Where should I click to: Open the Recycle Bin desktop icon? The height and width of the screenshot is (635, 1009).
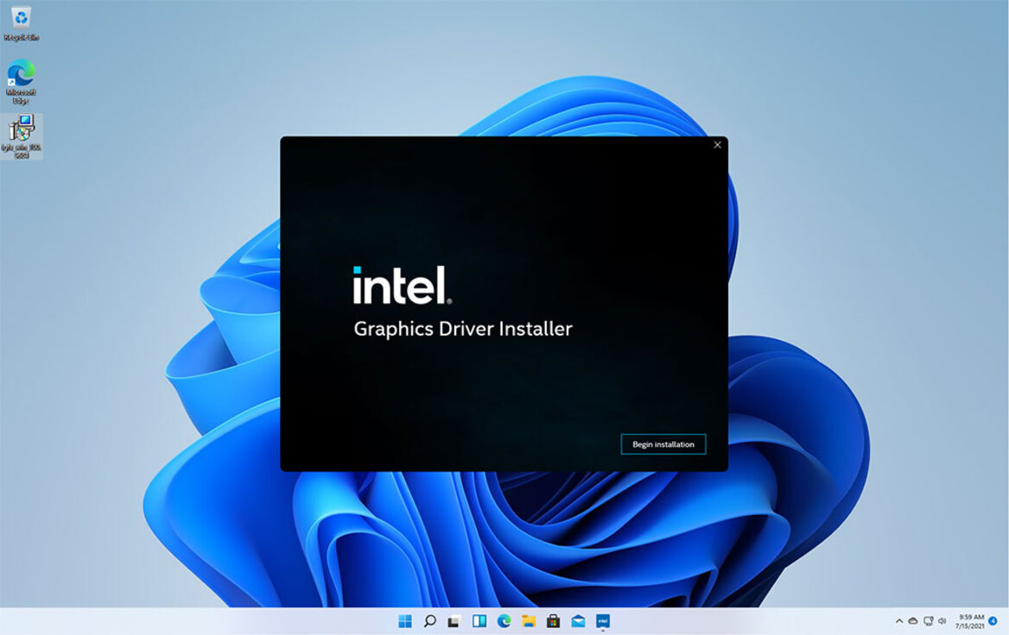[x=22, y=23]
